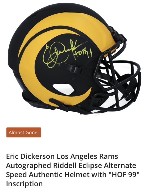Click the white ear hole on the helmet
The width and height of the screenshot is (149, 189).
[63, 89]
